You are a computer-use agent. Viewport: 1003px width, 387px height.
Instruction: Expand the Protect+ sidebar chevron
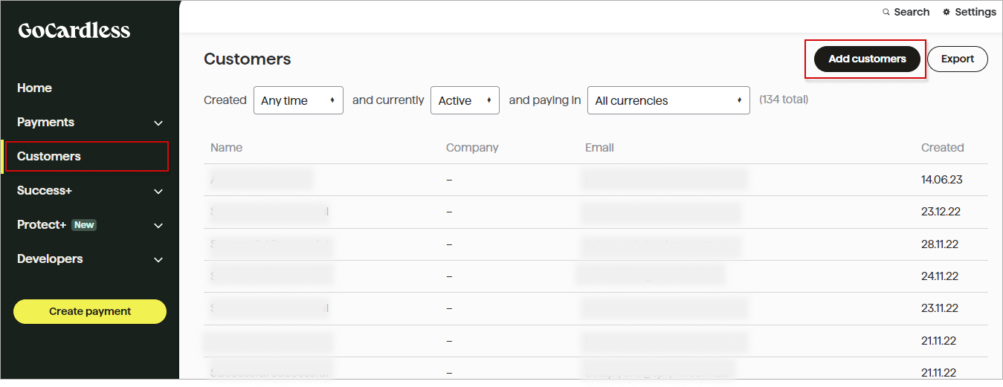(x=158, y=225)
